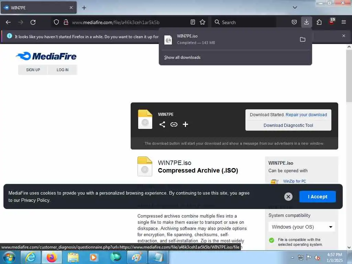Image resolution: width=352 pixels, height=264 pixels.
Task: Click the WIN7PE.iso file name heading
Action: pos(174,163)
